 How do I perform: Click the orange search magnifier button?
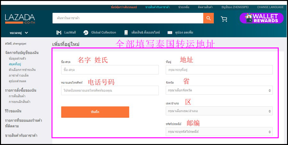[x=208, y=18]
